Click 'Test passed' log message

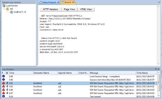95,96
